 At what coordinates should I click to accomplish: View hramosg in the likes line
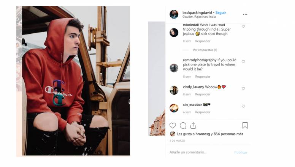[x=203, y=134]
